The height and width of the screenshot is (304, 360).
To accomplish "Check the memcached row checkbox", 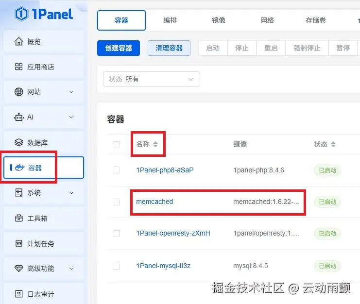I will coord(116,202).
